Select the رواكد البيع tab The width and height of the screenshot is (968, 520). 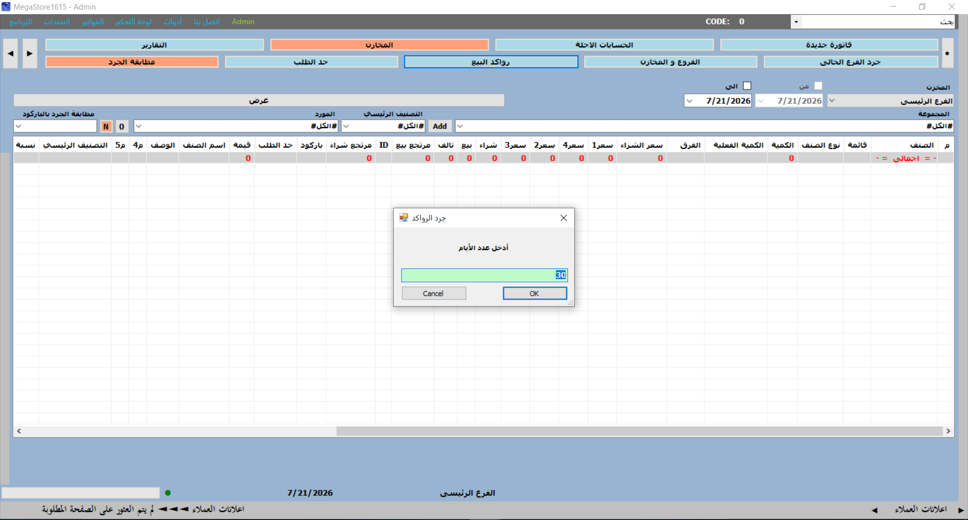coord(491,62)
